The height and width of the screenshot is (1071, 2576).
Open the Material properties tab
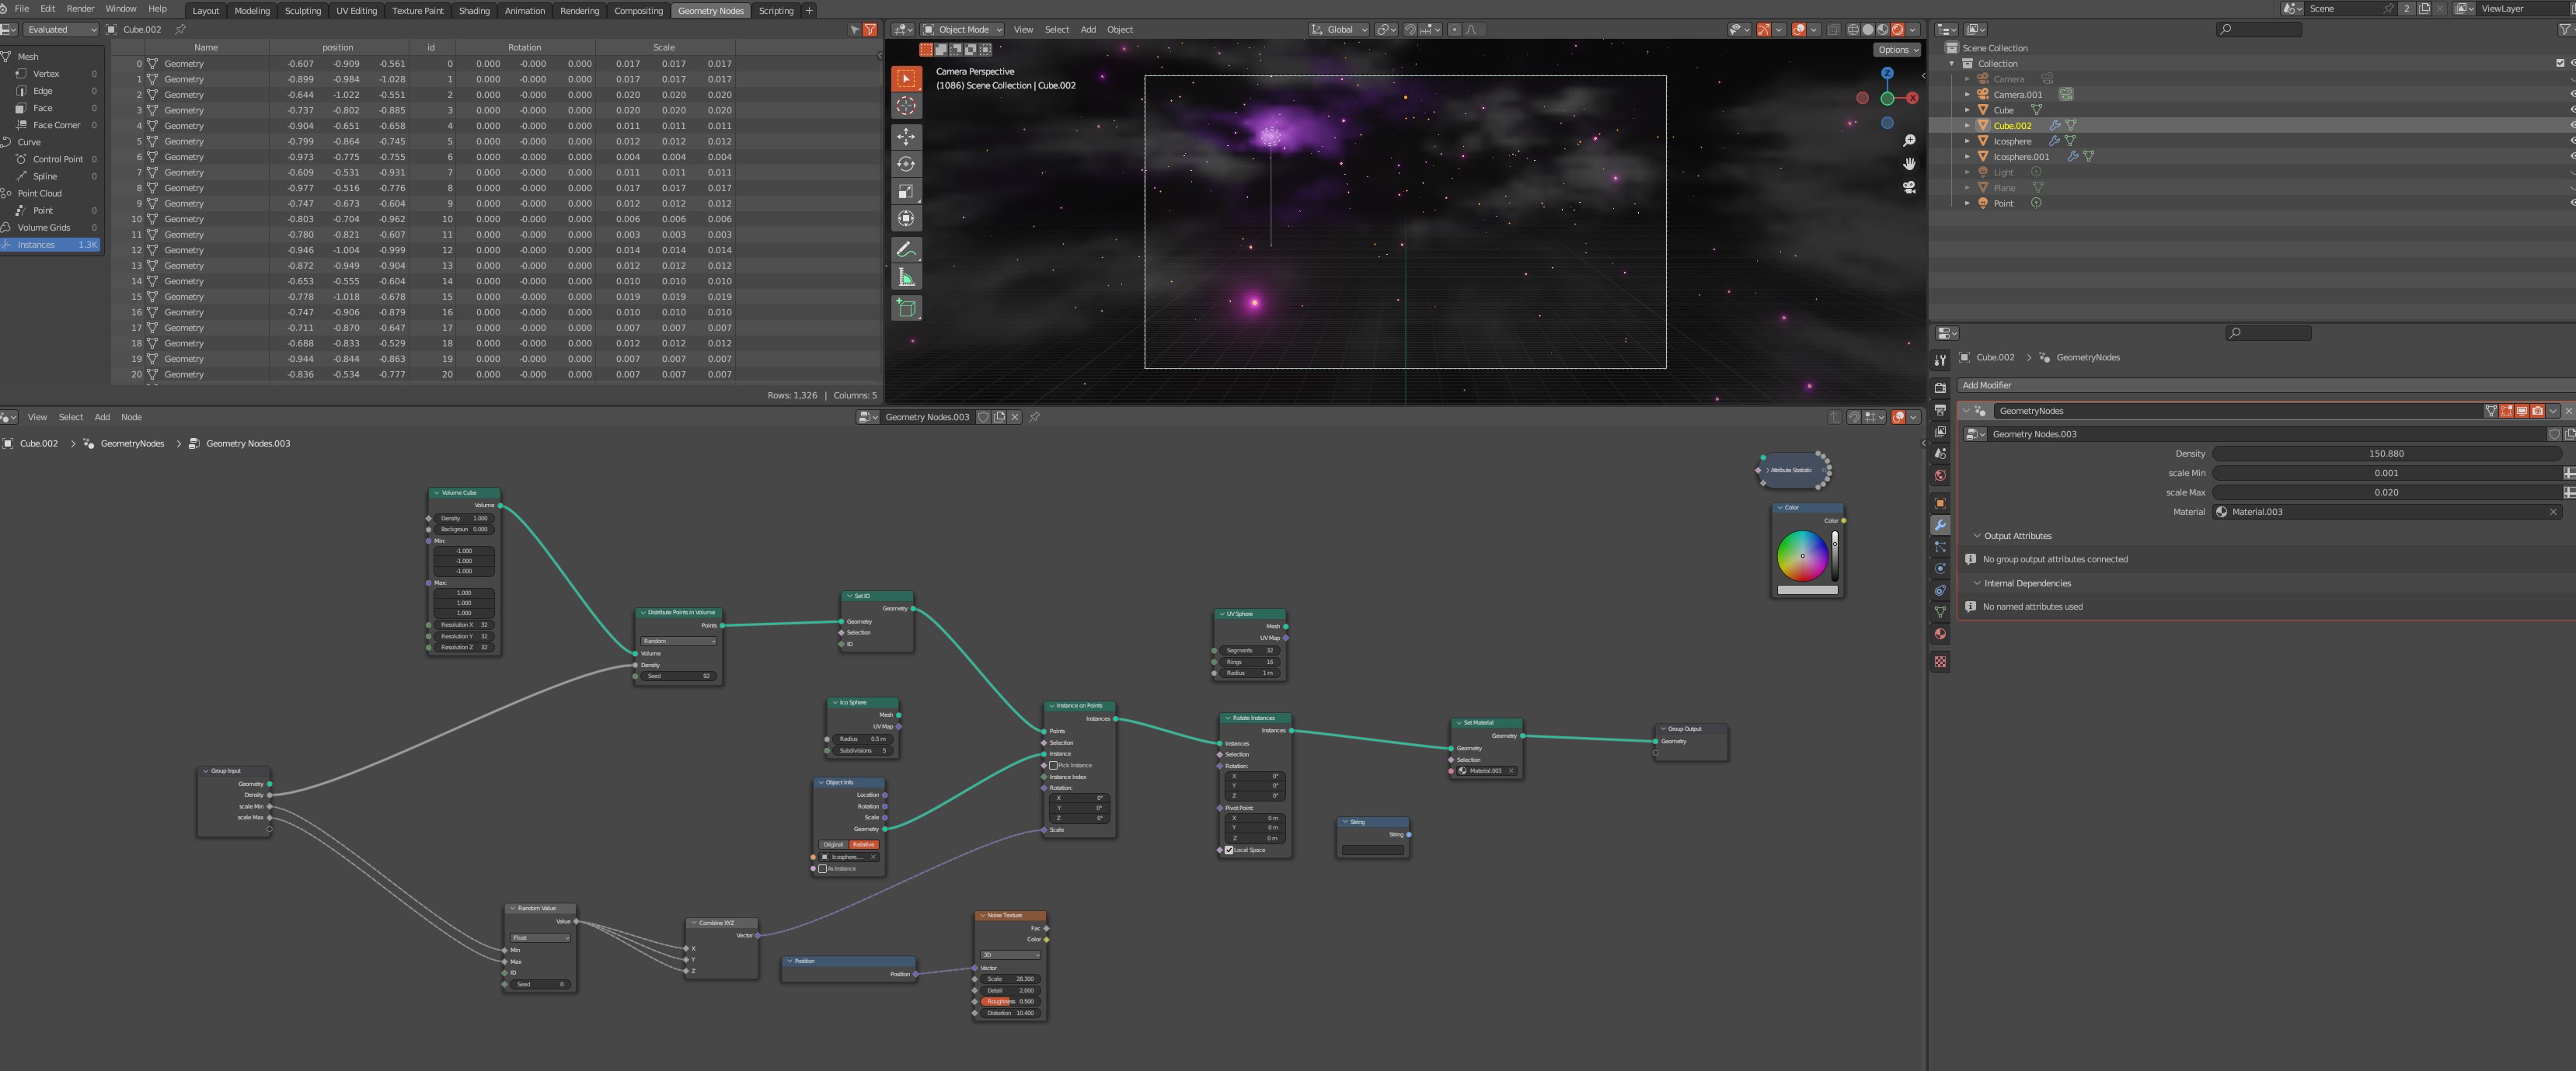[x=1940, y=635]
